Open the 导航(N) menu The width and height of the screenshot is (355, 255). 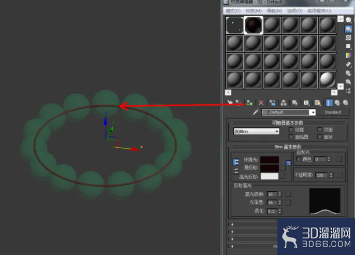(x=274, y=11)
